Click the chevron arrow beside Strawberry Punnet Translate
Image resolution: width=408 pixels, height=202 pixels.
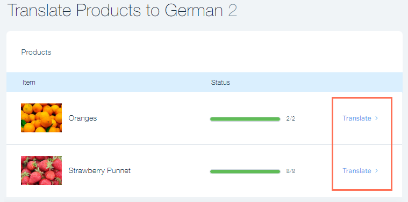(x=376, y=170)
